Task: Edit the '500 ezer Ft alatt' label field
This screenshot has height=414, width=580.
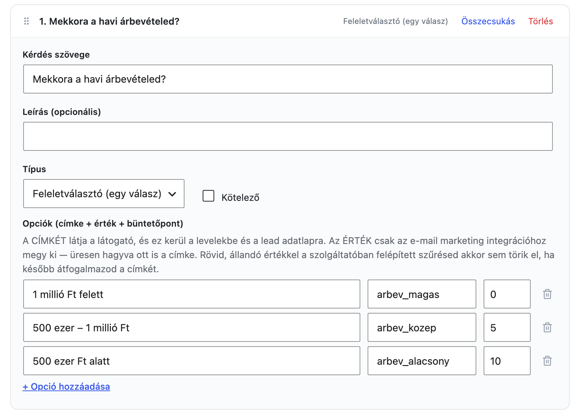Action: click(192, 361)
